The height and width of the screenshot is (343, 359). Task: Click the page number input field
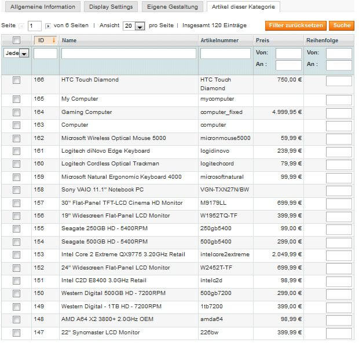(x=35, y=26)
